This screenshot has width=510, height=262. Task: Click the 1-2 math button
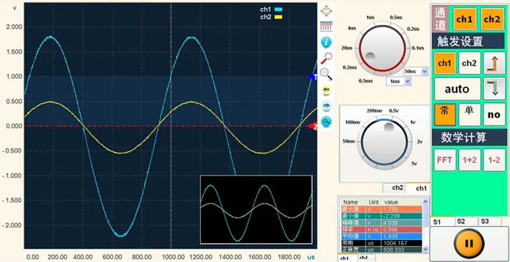click(x=494, y=160)
